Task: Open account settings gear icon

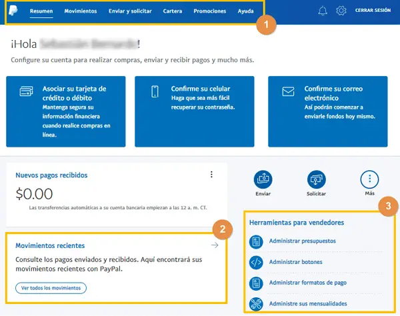Action: tap(341, 11)
